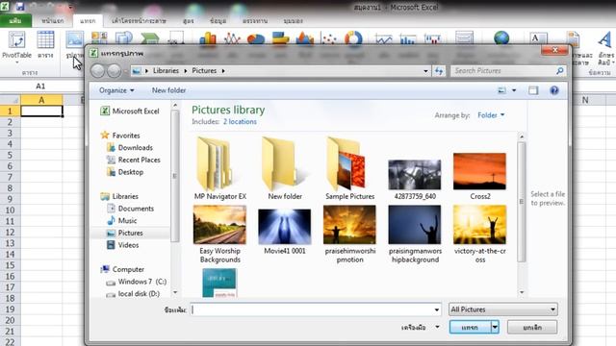Image resolution: width=616 pixels, height=346 pixels.
Task: Open the 2 locations link
Action: click(240, 122)
